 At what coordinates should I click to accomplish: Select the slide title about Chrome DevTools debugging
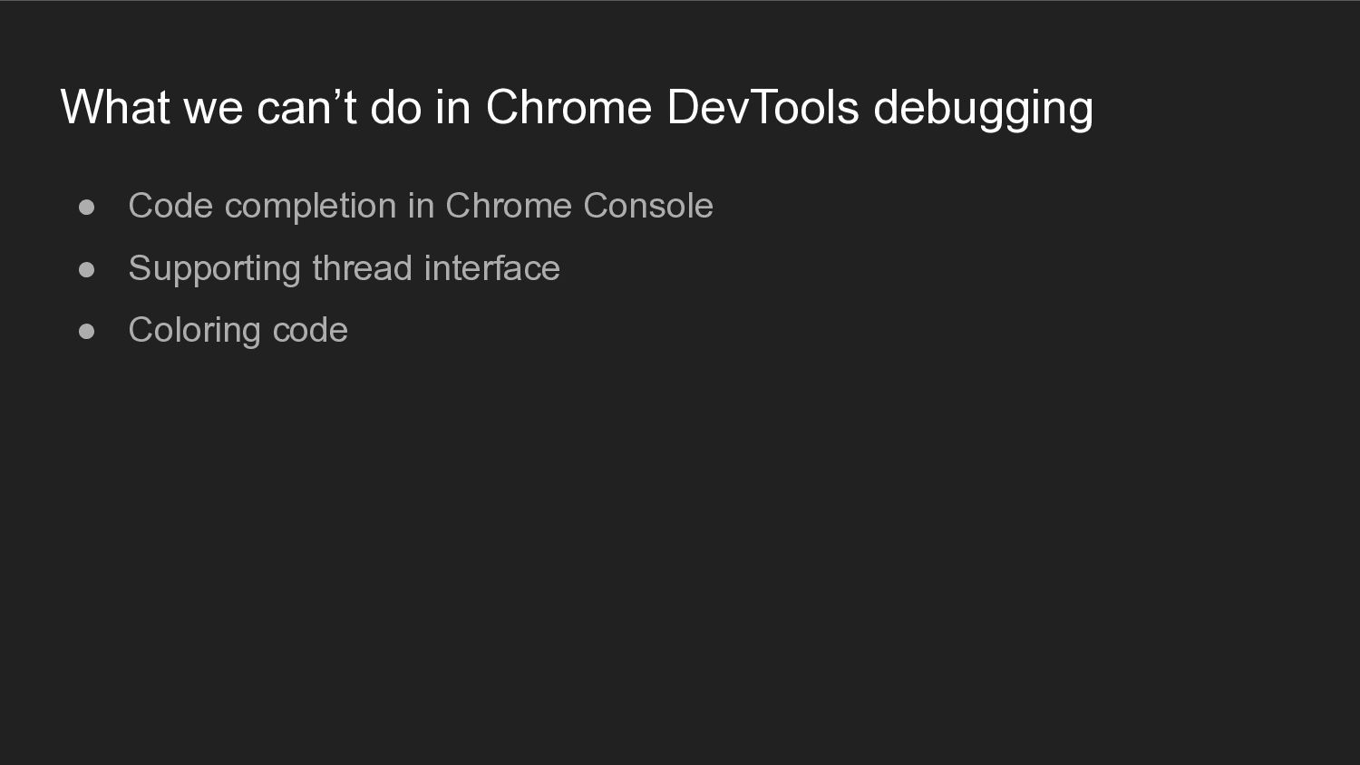[x=577, y=109]
